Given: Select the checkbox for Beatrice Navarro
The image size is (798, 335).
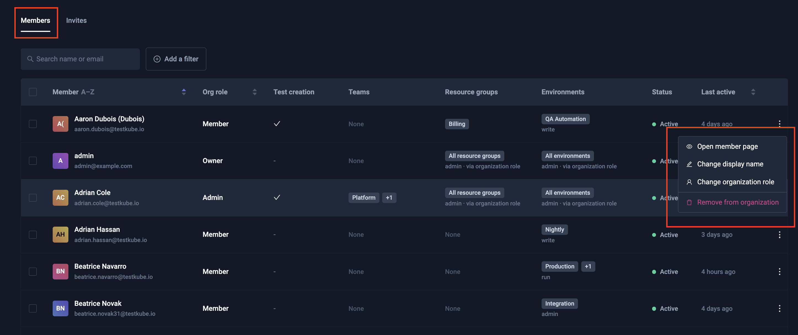Looking at the screenshot, I should [x=33, y=271].
